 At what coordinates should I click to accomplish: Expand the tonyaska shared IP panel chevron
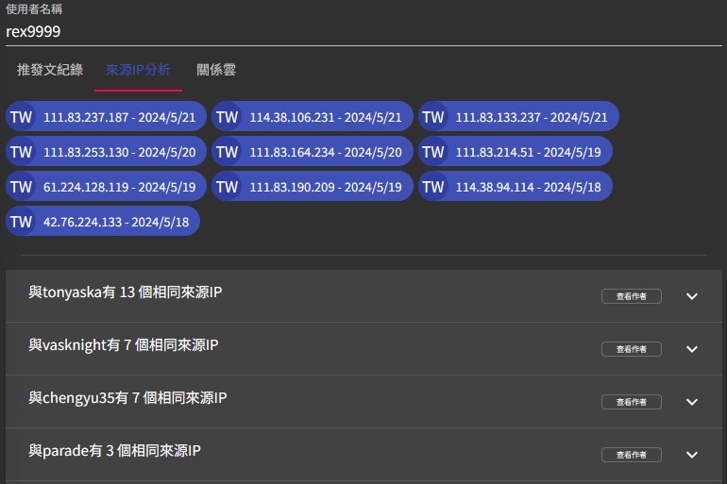692,296
